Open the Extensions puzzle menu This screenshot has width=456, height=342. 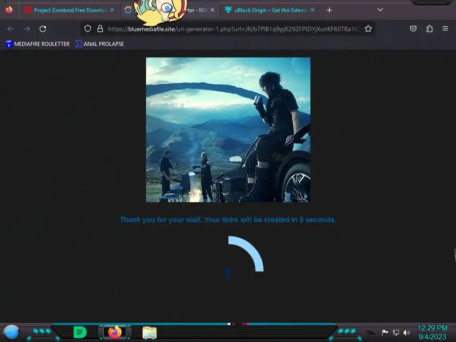point(429,28)
